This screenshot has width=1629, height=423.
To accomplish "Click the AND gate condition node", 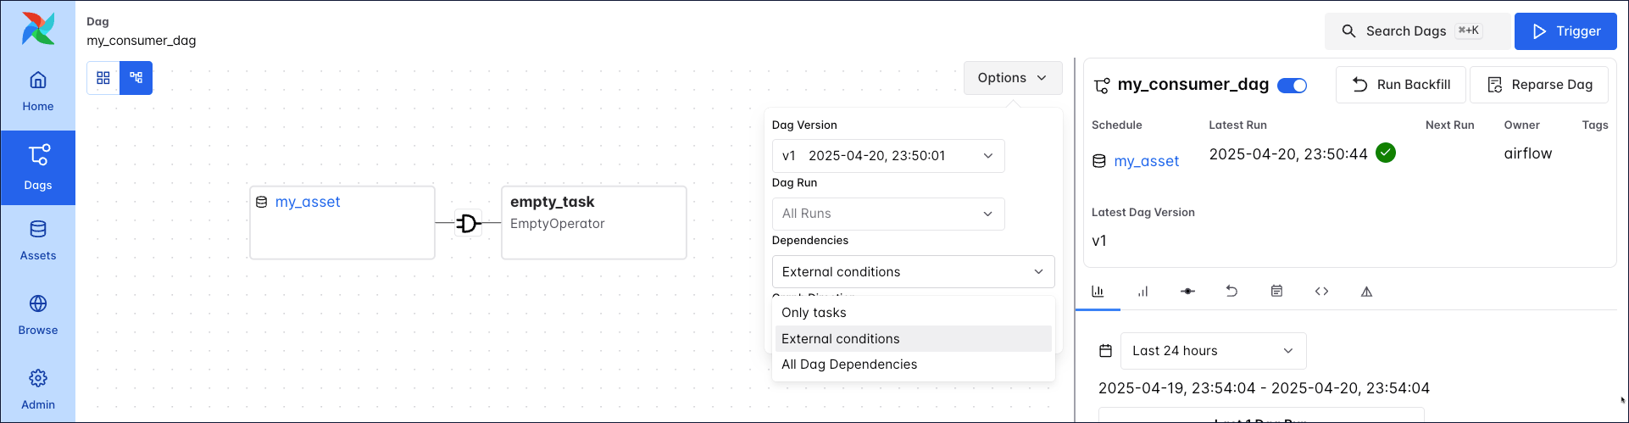I will click(x=468, y=223).
